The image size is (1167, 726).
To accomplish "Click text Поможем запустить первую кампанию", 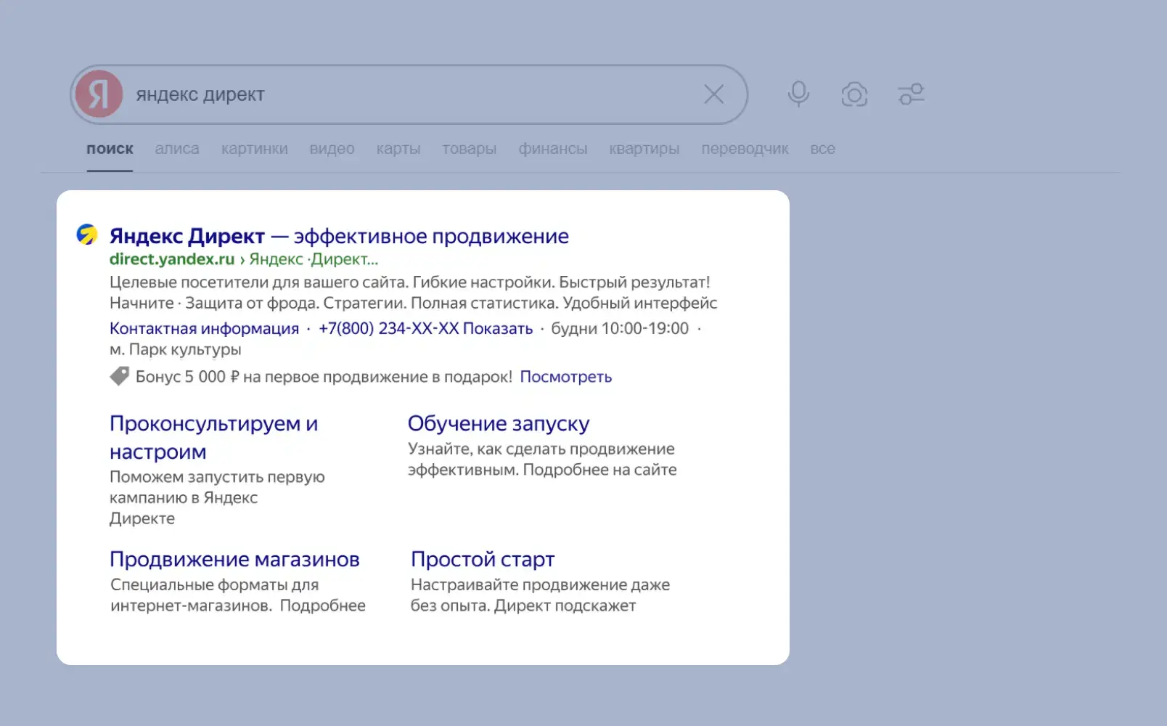I will click(x=217, y=497).
